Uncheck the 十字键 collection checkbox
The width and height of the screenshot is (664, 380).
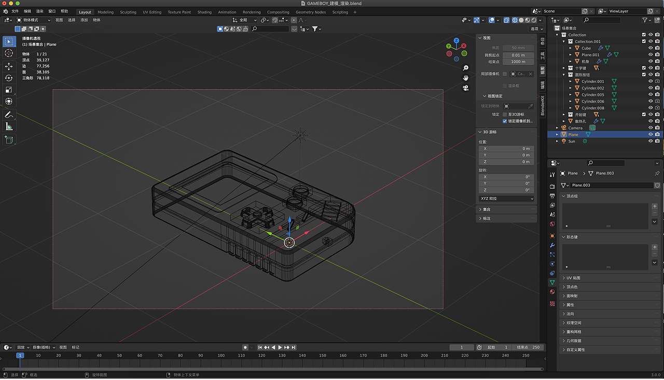click(644, 68)
